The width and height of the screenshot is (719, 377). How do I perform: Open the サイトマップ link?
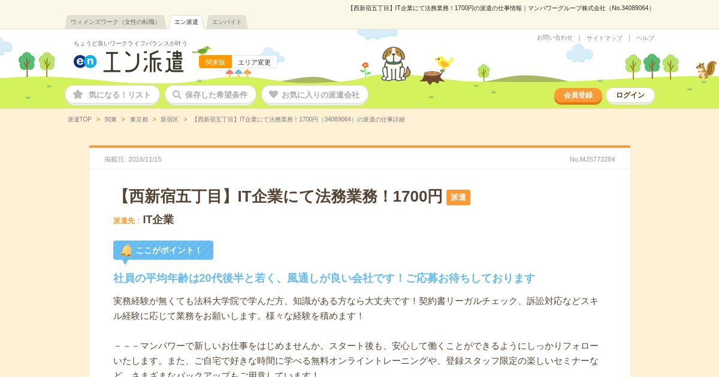tap(604, 38)
